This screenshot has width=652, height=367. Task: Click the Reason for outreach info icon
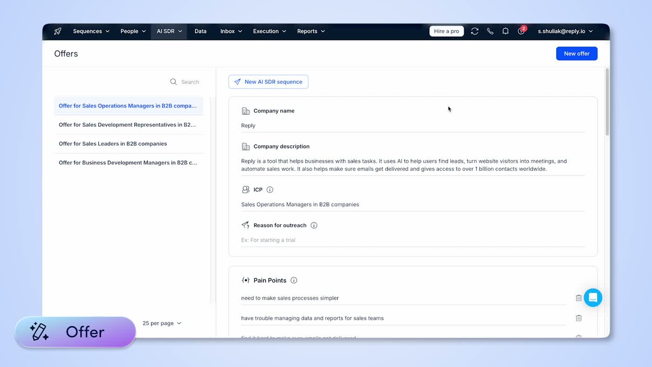click(314, 225)
